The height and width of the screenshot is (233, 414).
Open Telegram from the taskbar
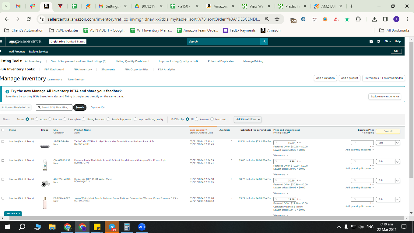click(x=112, y=227)
